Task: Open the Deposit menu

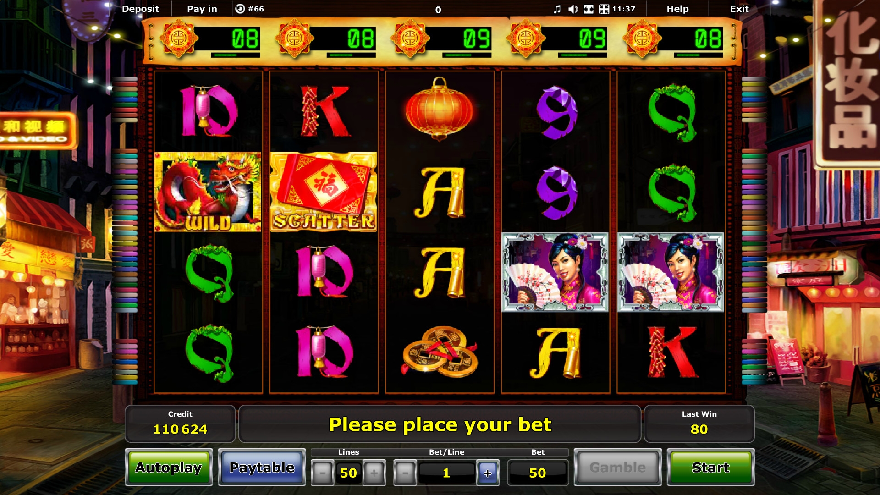Action: [140, 9]
